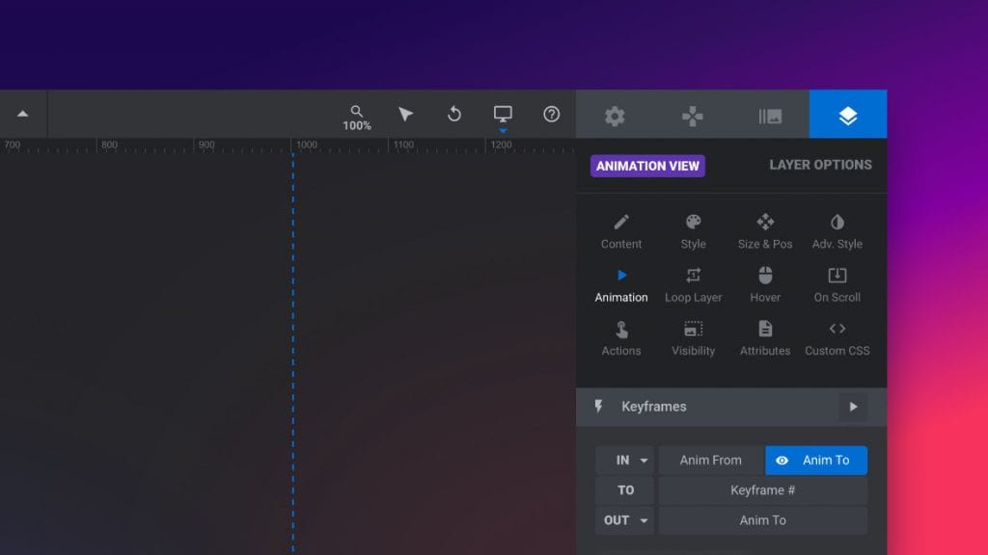The image size is (988, 555).
Task: Open the desktop device preview selector
Action: [x=503, y=116]
